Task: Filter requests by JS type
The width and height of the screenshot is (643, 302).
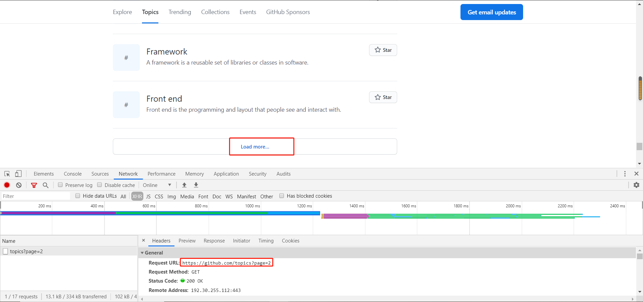Action: [148, 196]
